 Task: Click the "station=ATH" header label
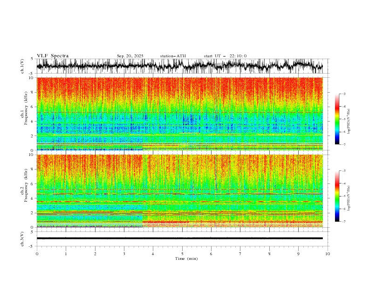(x=173, y=56)
